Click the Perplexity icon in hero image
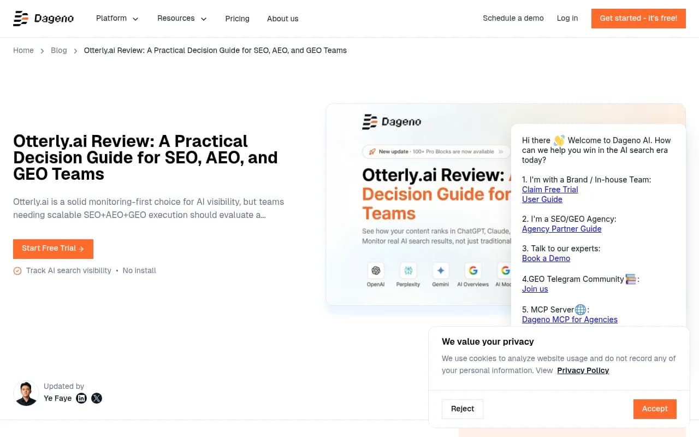Screen dimensions: 699x437 (408, 270)
